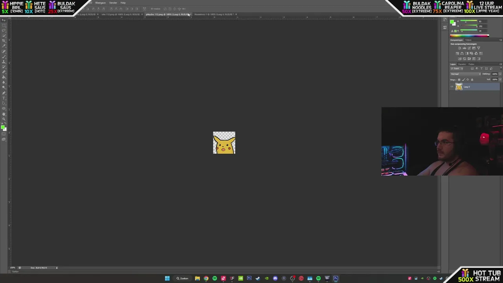Click the Dekking 100% opacity field
503x283 pixels.
(495, 74)
